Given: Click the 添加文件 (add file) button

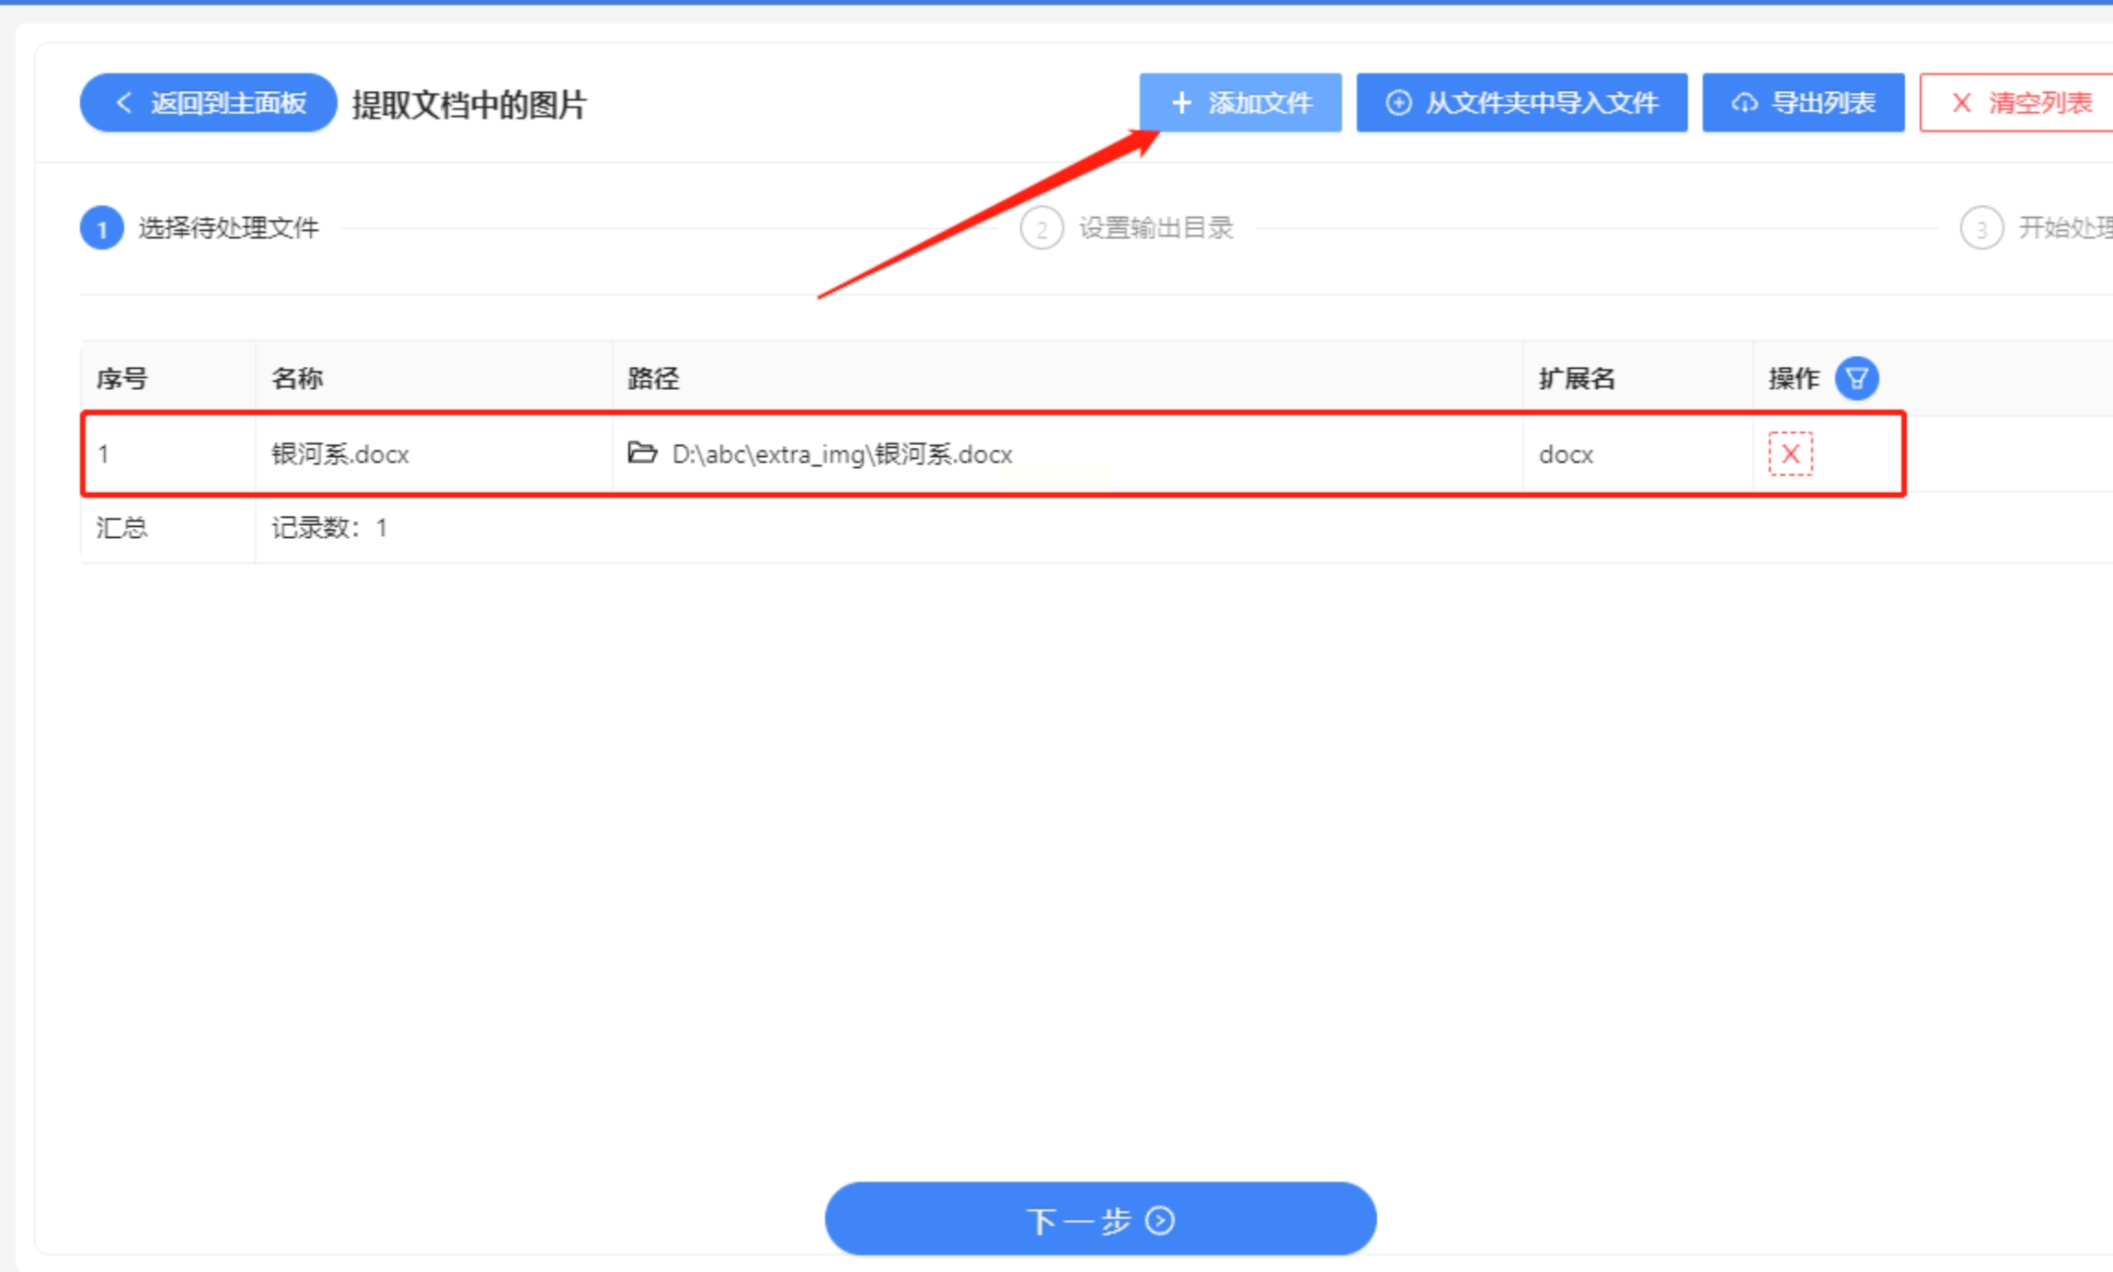Looking at the screenshot, I should click(1239, 102).
